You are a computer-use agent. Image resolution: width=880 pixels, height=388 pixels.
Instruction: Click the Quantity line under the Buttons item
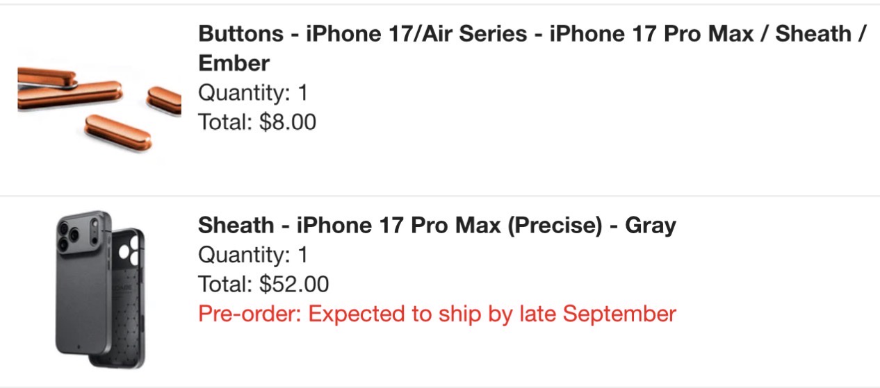[252, 92]
